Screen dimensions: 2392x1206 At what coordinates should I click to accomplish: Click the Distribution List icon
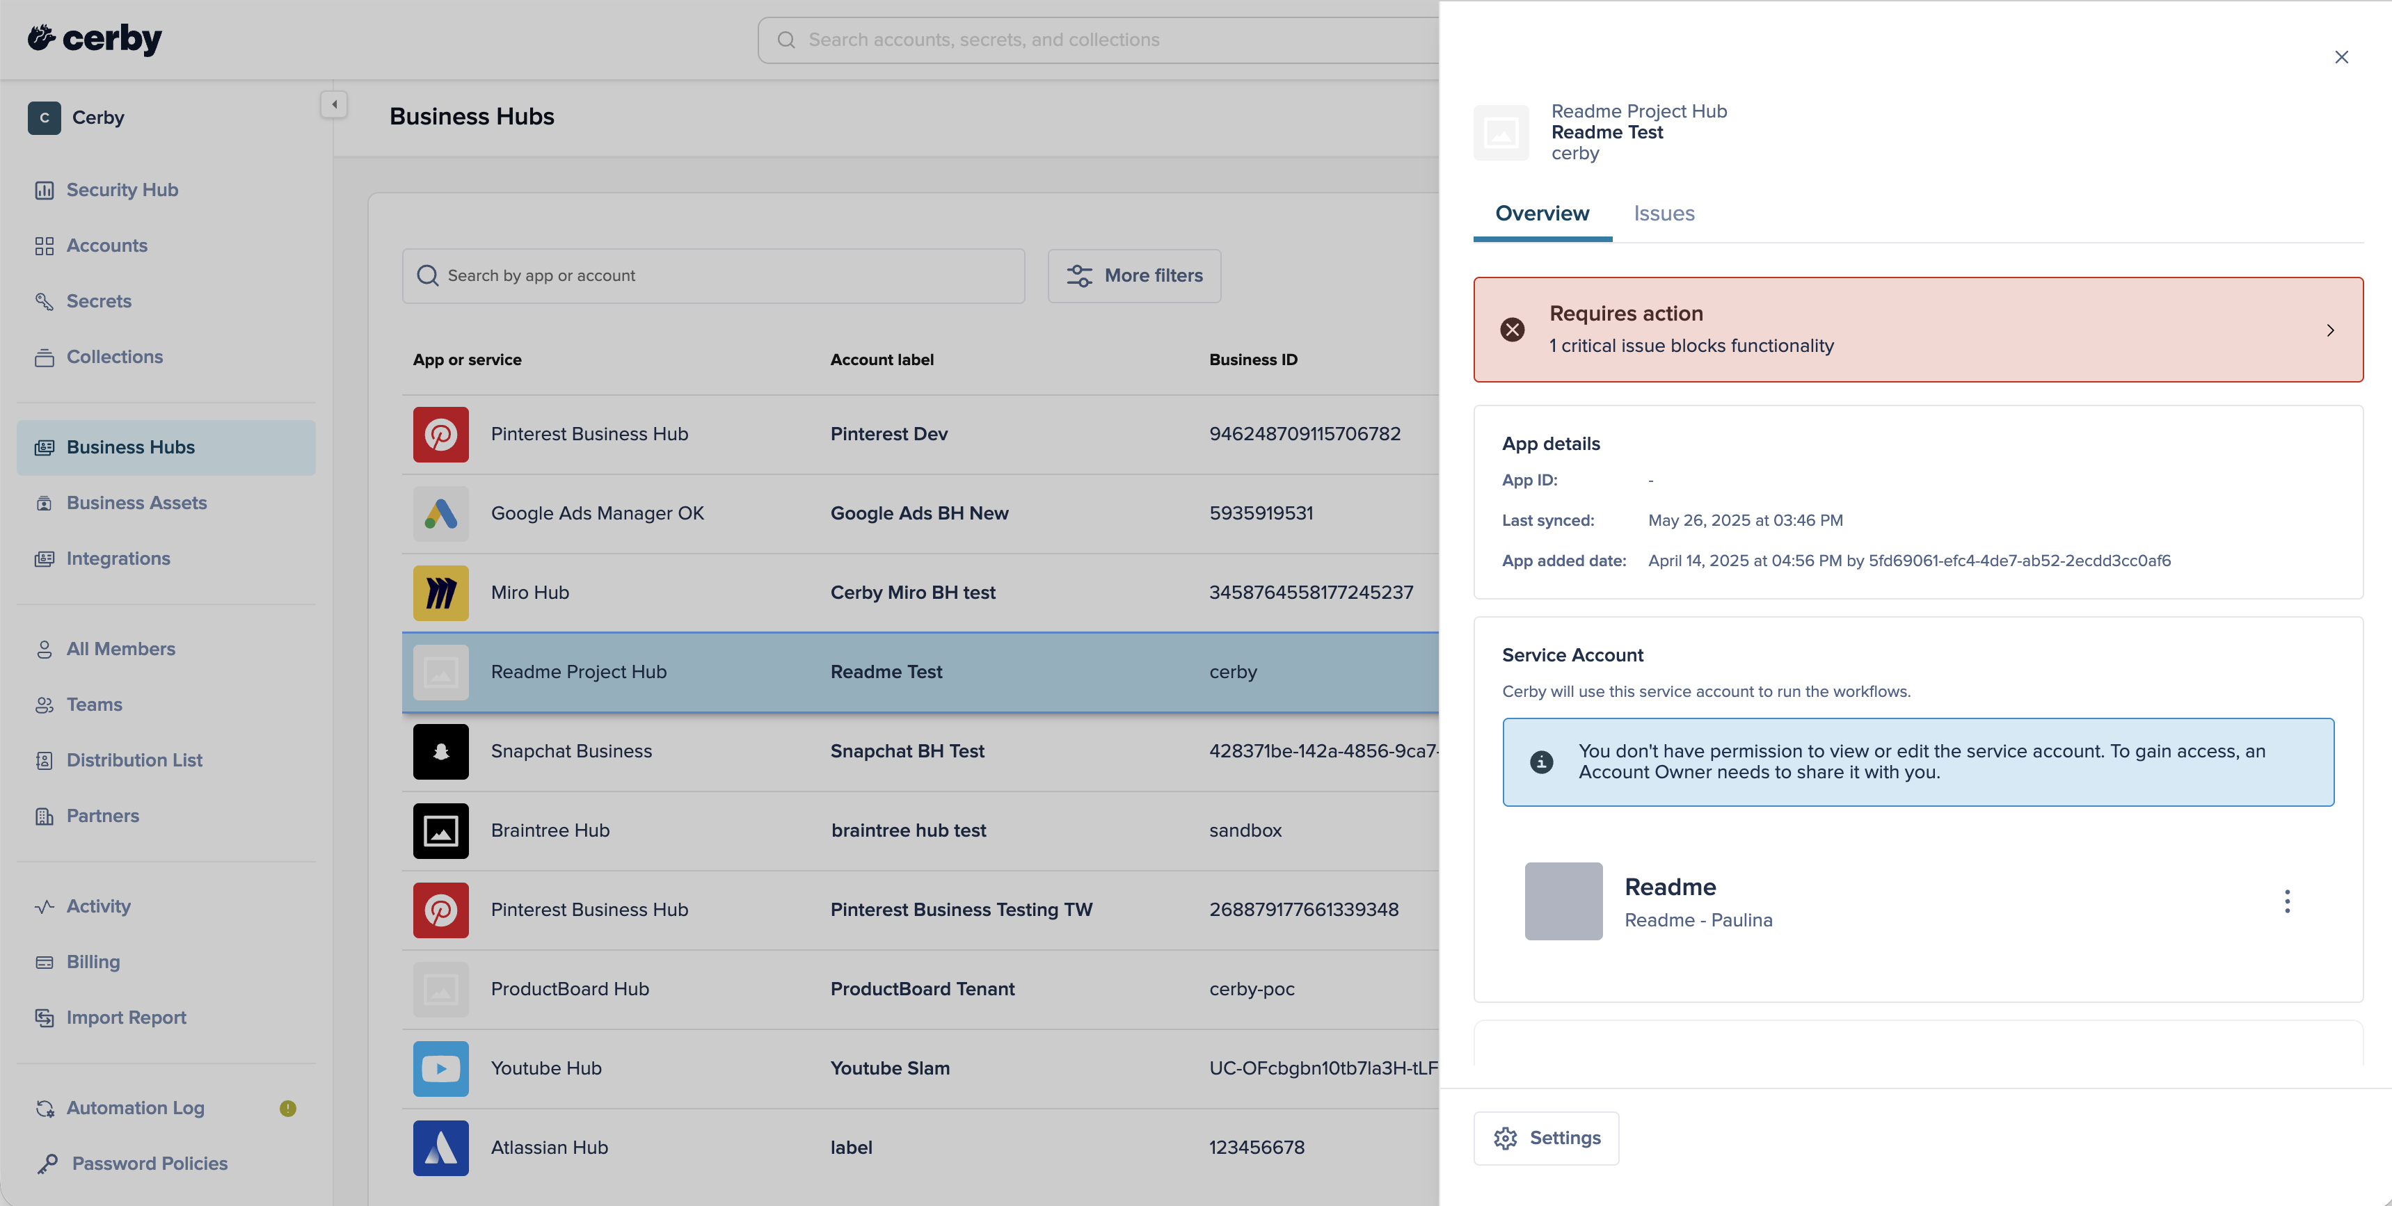click(45, 760)
